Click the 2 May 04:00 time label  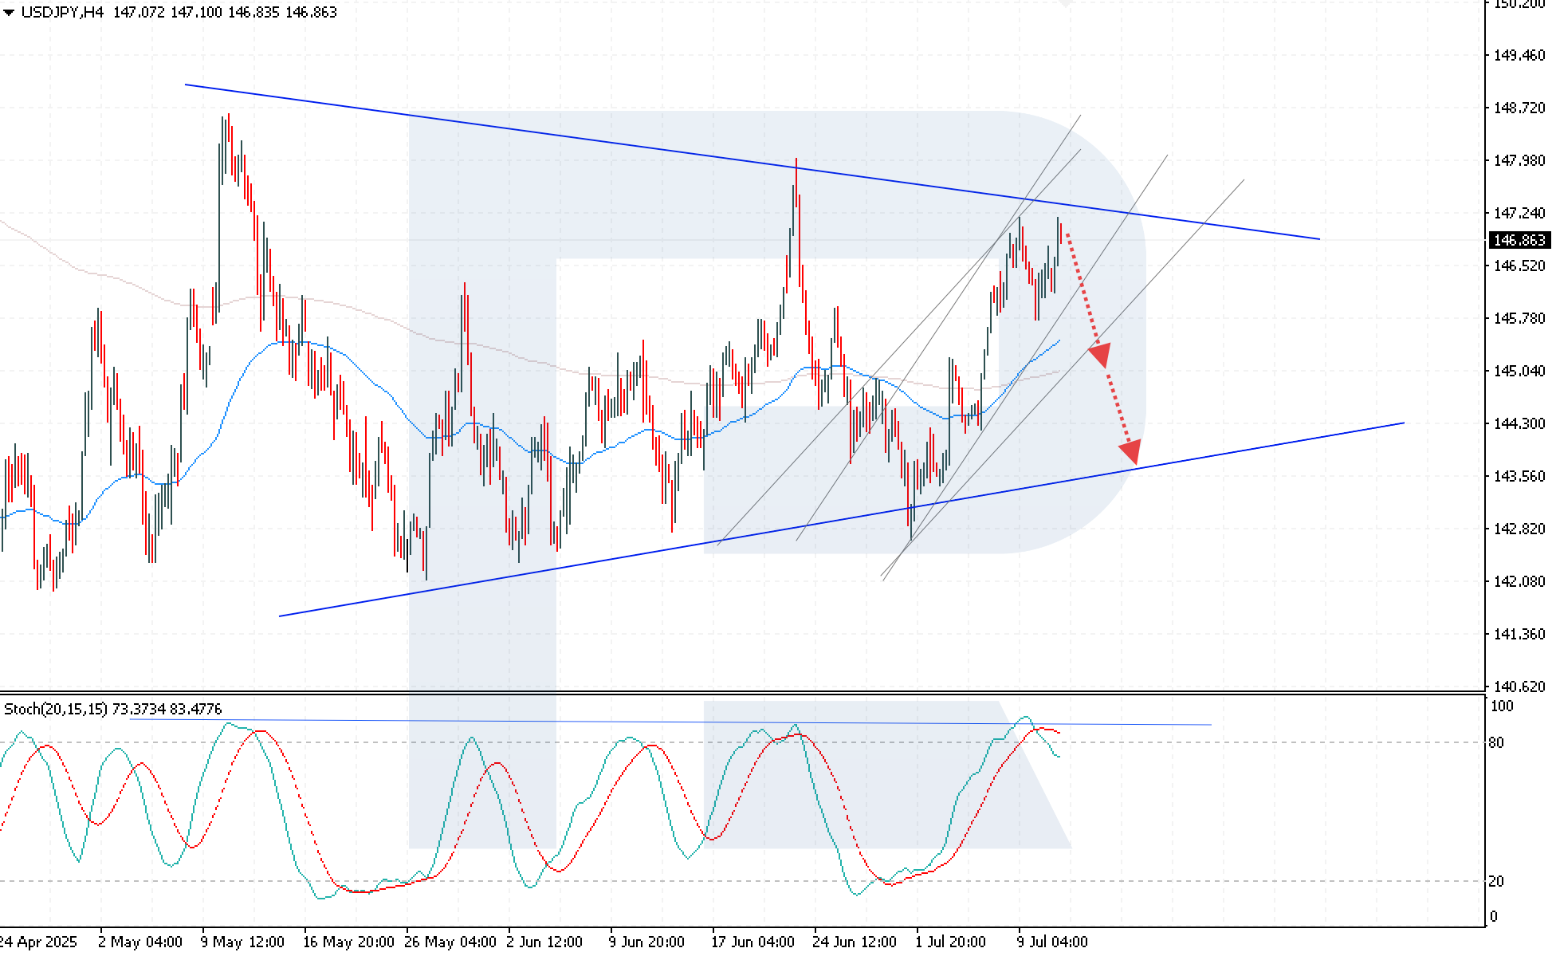(140, 942)
